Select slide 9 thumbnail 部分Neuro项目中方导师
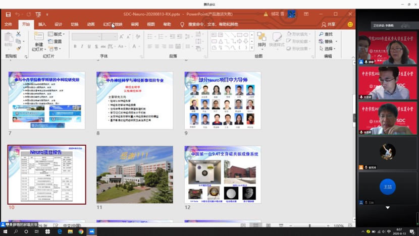The height and width of the screenshot is (236, 419). point(223,100)
